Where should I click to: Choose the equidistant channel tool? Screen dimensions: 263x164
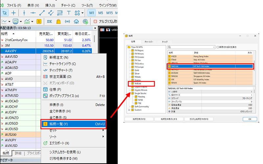(51, 13)
